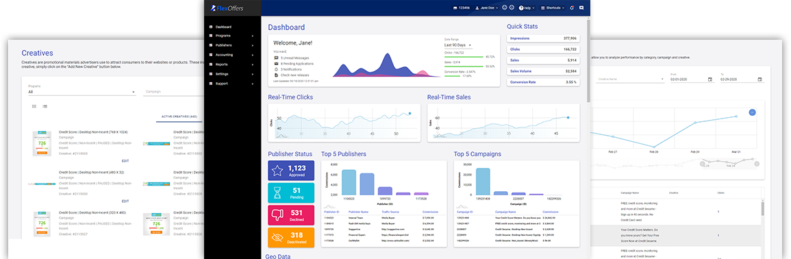Screen dimensions: 791x259
Task: Open 8 Pending Applications link
Action: (297, 64)
